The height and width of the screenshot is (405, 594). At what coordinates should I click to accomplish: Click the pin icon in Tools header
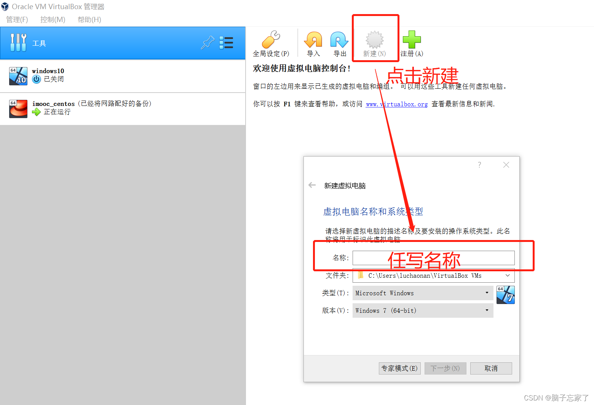tap(207, 43)
